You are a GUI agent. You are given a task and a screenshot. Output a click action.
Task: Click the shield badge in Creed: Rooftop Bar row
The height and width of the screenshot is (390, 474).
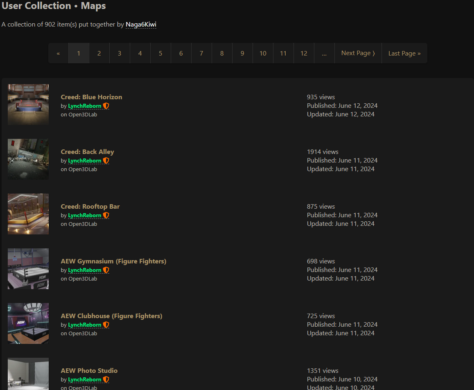click(106, 215)
